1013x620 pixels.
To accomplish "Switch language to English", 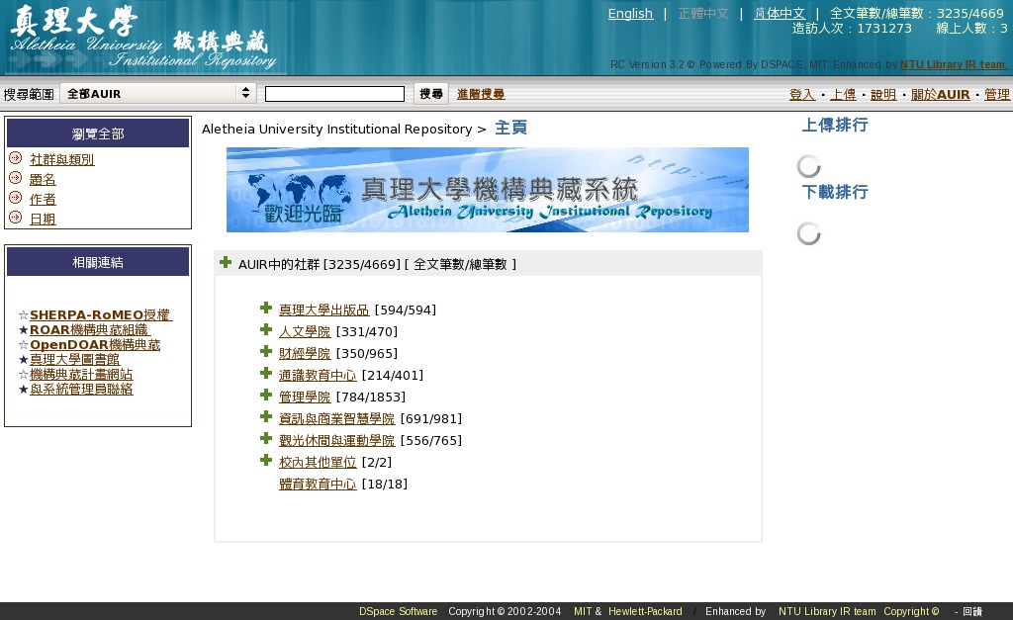I will click(630, 13).
